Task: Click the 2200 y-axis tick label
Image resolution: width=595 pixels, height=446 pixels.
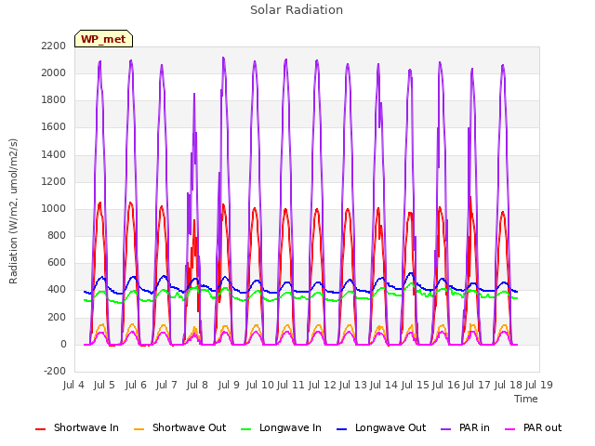Action: [54, 46]
